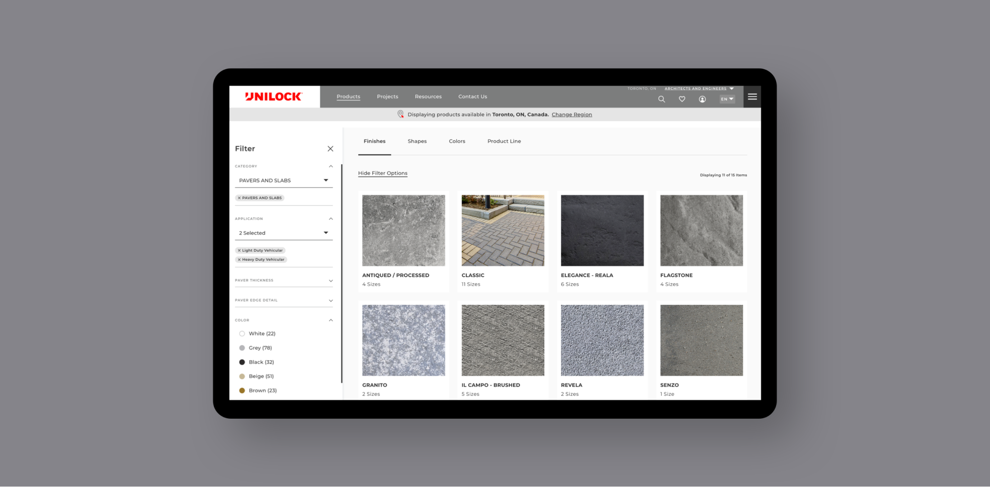The width and height of the screenshot is (990, 487).
Task: Remove the Pavers and Slabs filter tag
Action: [239, 198]
